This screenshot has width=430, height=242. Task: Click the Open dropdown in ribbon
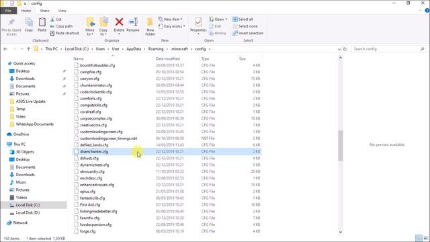tap(218, 19)
